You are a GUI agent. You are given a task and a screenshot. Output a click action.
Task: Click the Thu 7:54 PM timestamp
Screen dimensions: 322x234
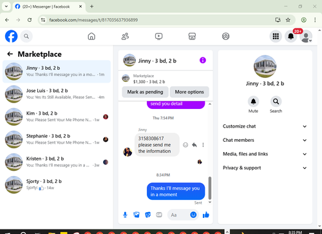pyautogui.click(x=163, y=118)
